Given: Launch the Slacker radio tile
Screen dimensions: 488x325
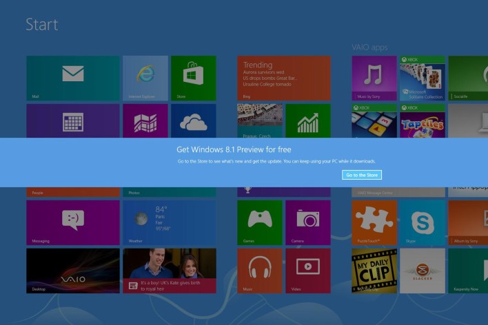Looking at the screenshot, I should (423, 271).
